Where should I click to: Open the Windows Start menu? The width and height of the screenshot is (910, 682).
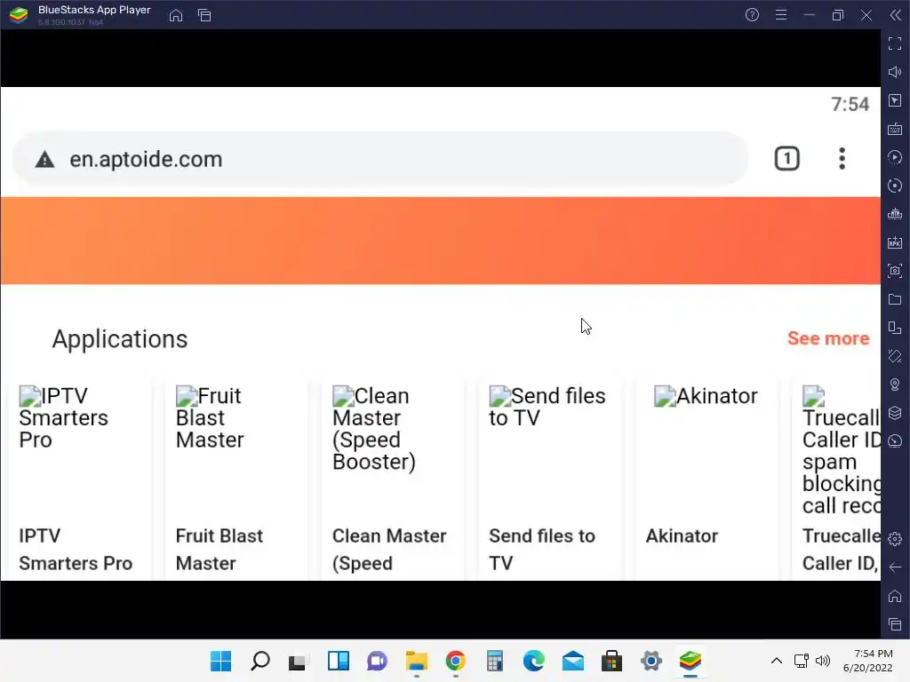coord(220,661)
